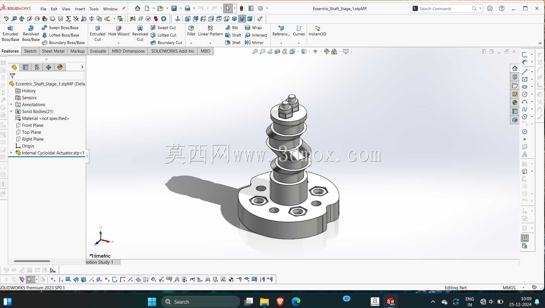Select the Linear Pattern tool
This screenshot has height=308, width=545.
210,31
